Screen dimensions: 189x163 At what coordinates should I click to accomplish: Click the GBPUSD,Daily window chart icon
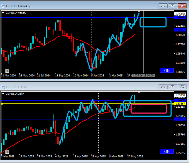[x=3, y=87]
